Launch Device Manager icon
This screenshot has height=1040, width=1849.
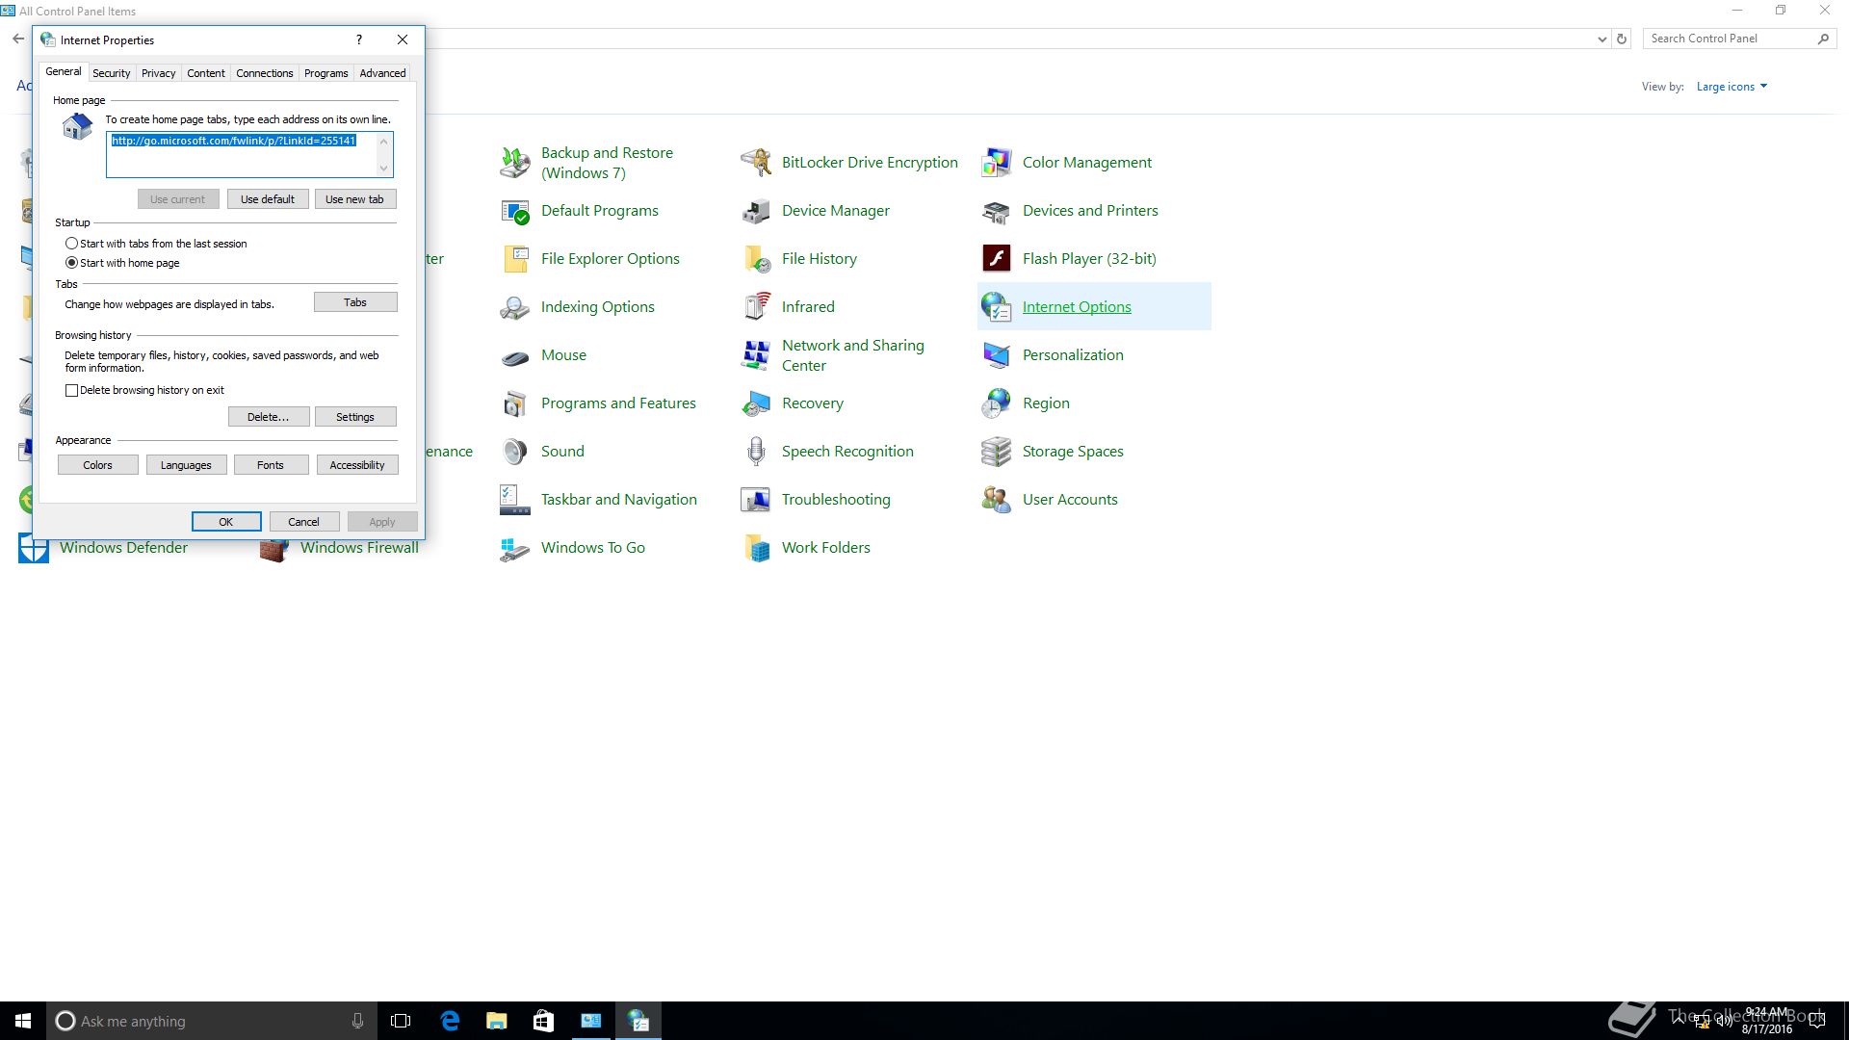point(756,211)
